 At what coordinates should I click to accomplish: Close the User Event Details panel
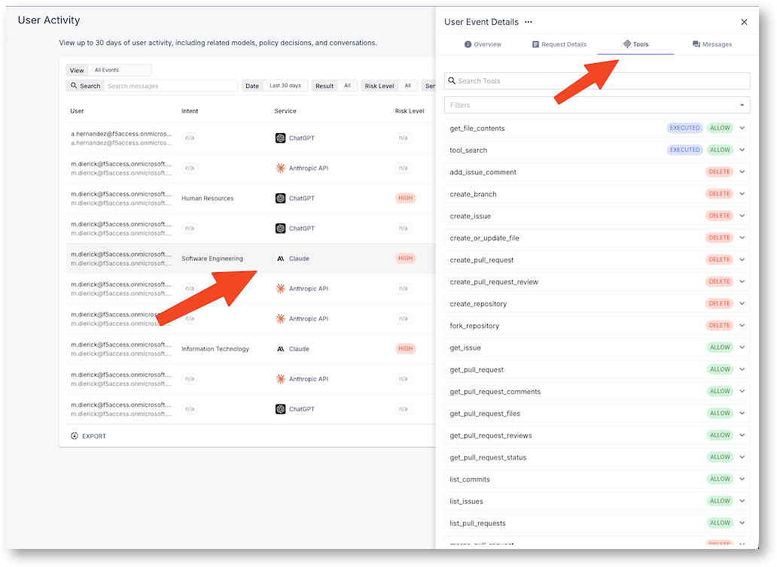pos(744,22)
